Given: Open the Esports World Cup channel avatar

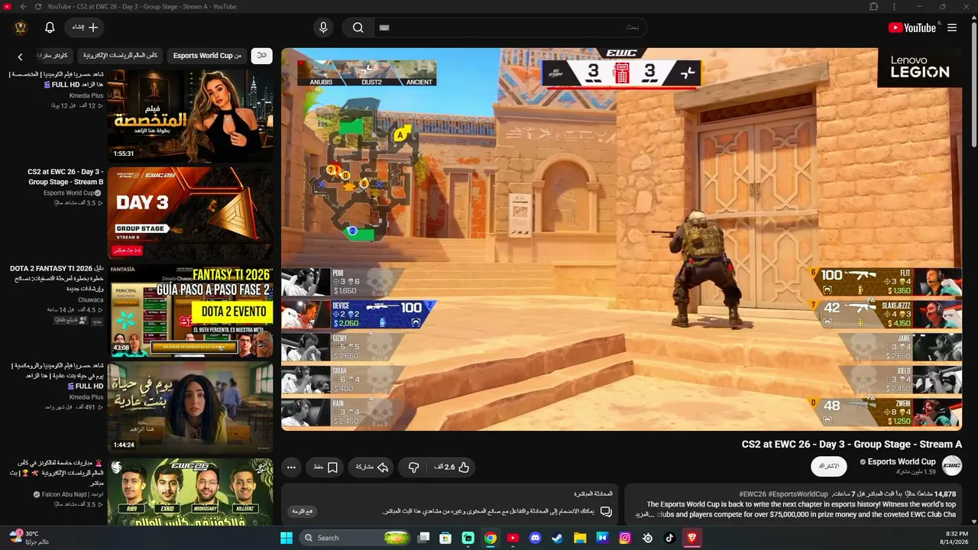Looking at the screenshot, I should click(x=952, y=465).
